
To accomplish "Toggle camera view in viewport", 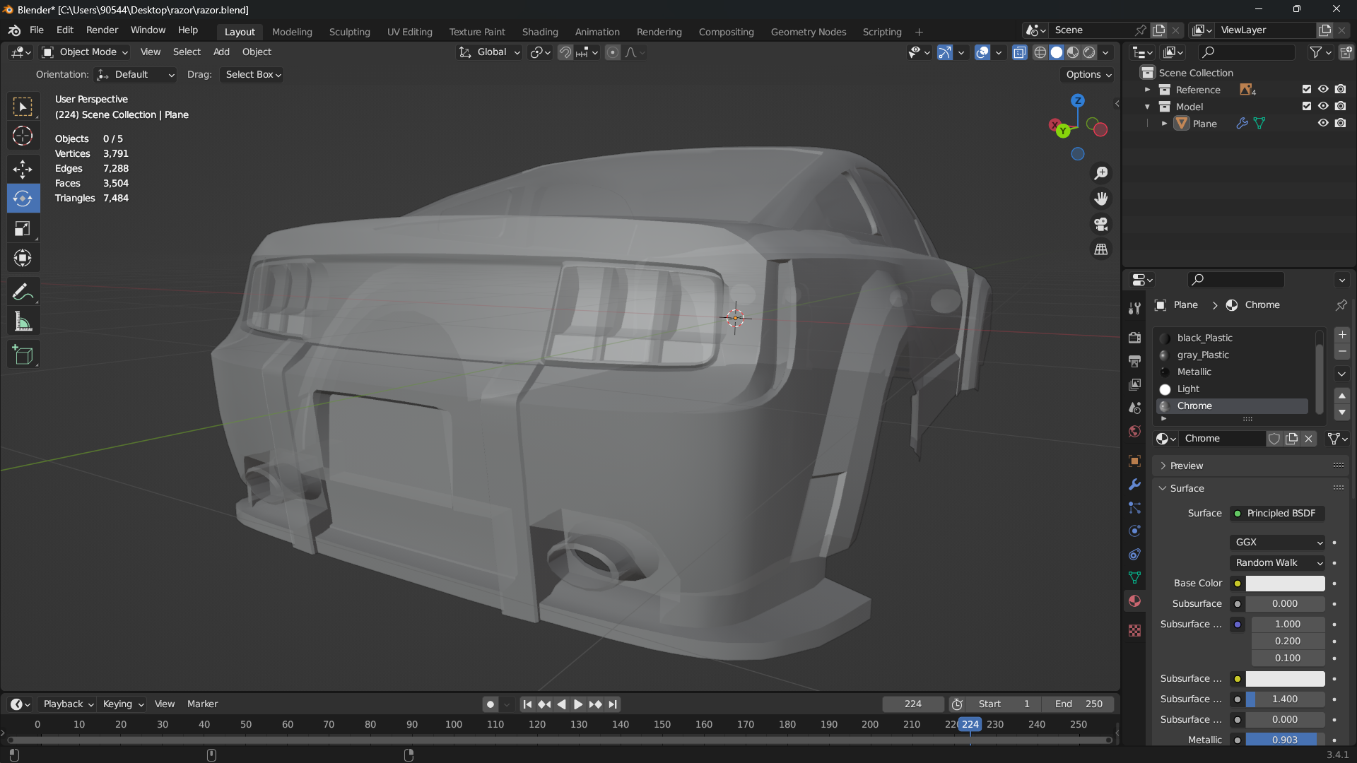I will coord(1101,225).
